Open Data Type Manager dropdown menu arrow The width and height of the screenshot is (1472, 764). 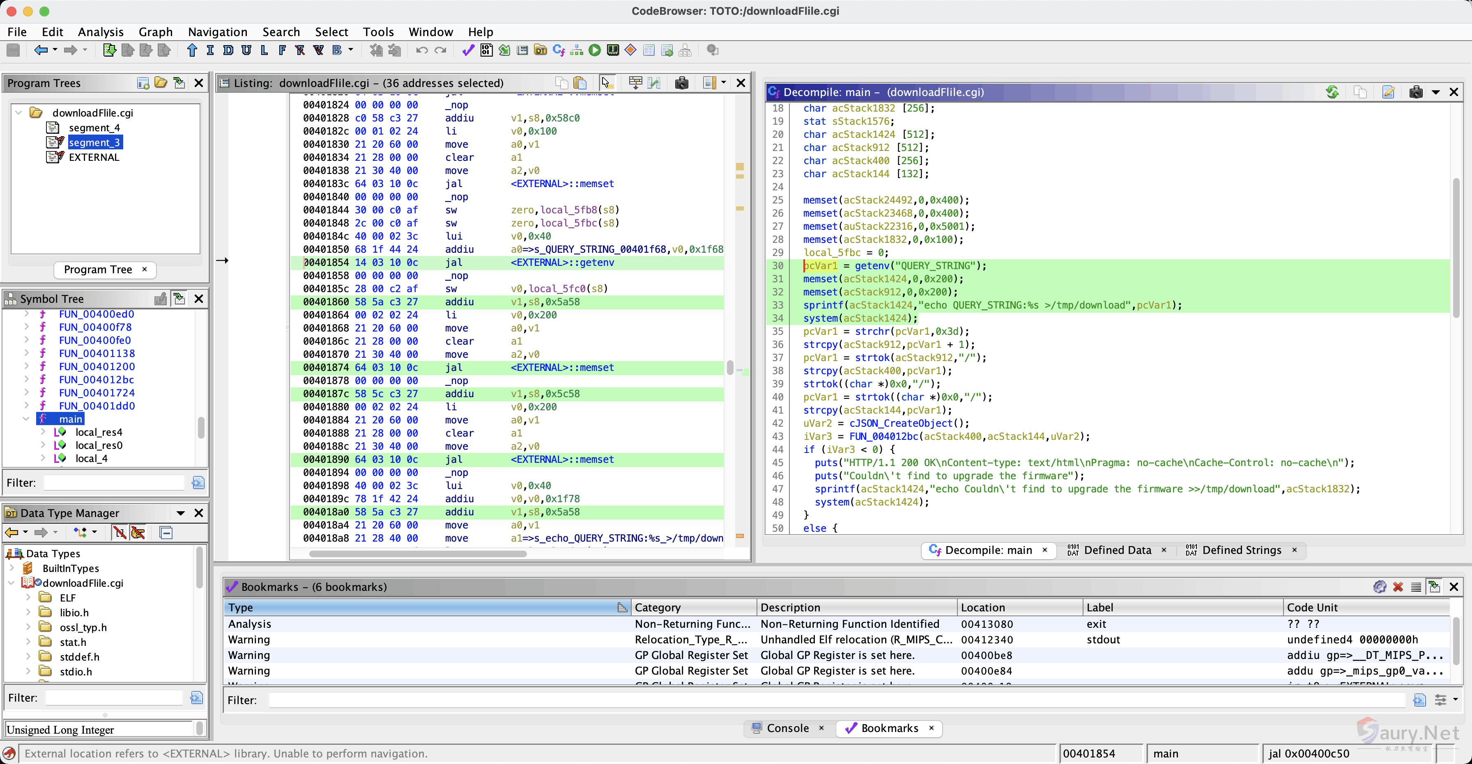click(181, 512)
